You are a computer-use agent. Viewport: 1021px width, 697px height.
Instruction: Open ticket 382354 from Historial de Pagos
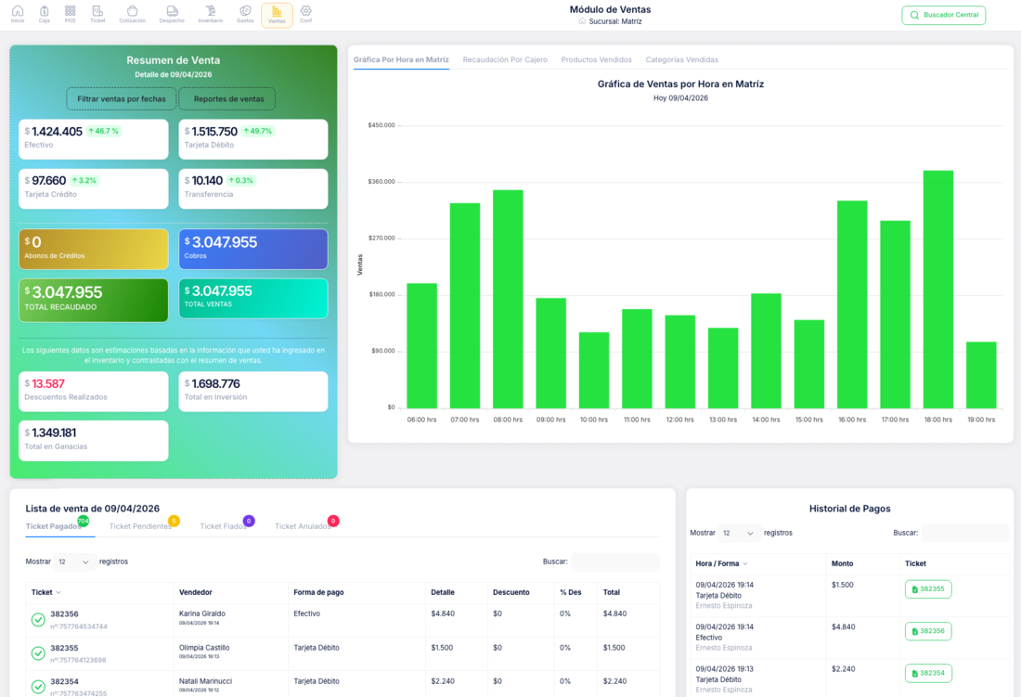(928, 673)
